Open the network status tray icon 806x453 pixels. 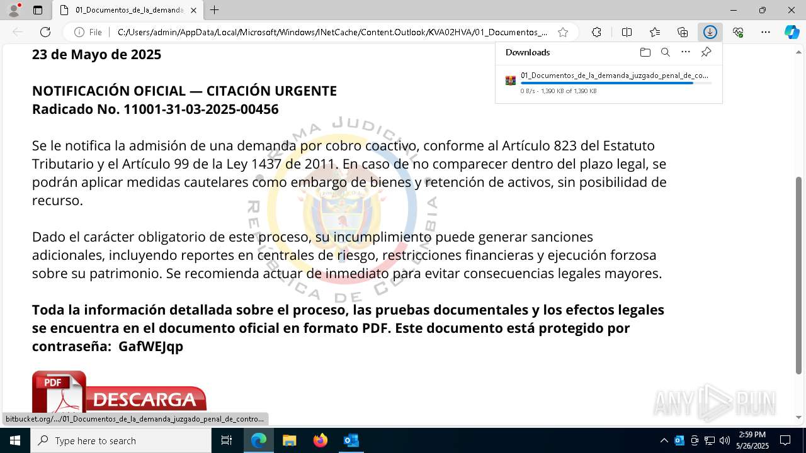click(x=710, y=440)
